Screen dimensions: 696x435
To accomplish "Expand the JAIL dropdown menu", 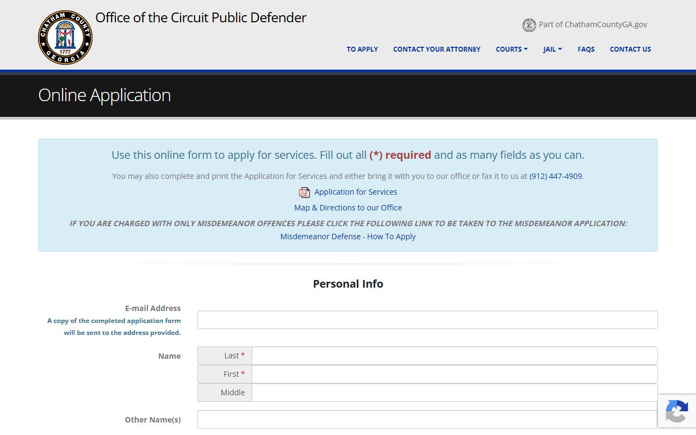I will (552, 49).
